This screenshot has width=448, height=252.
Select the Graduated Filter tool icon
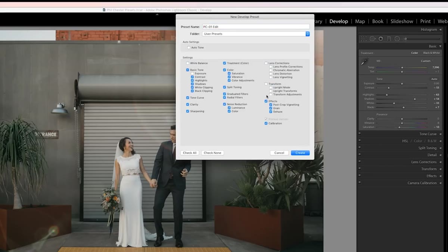point(389,39)
